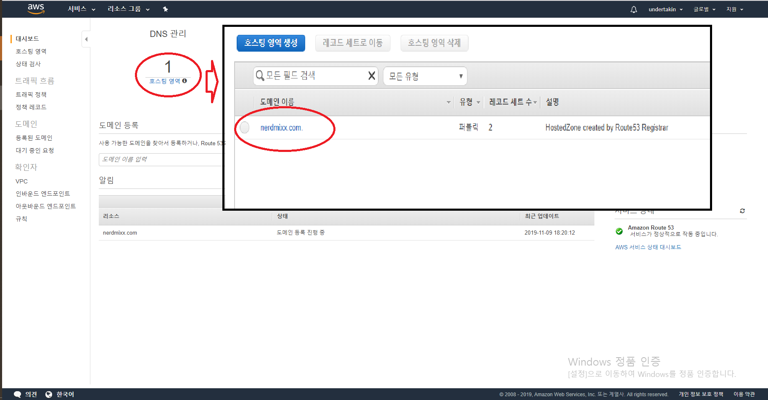Click the 리소스 column header in alerts table
The height and width of the screenshot is (400, 768).
coord(111,216)
